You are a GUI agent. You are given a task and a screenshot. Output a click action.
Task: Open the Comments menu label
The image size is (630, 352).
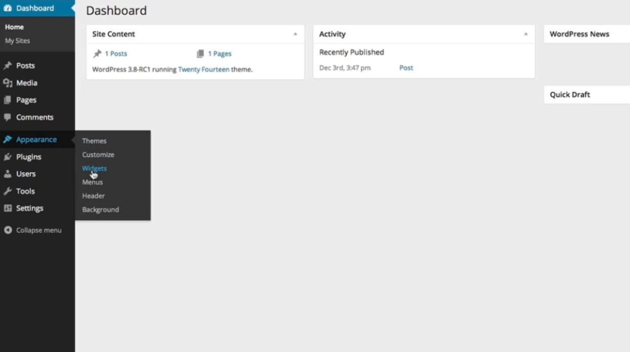coord(35,117)
